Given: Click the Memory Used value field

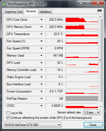Looking at the screenshot, I should tap(55, 56).
